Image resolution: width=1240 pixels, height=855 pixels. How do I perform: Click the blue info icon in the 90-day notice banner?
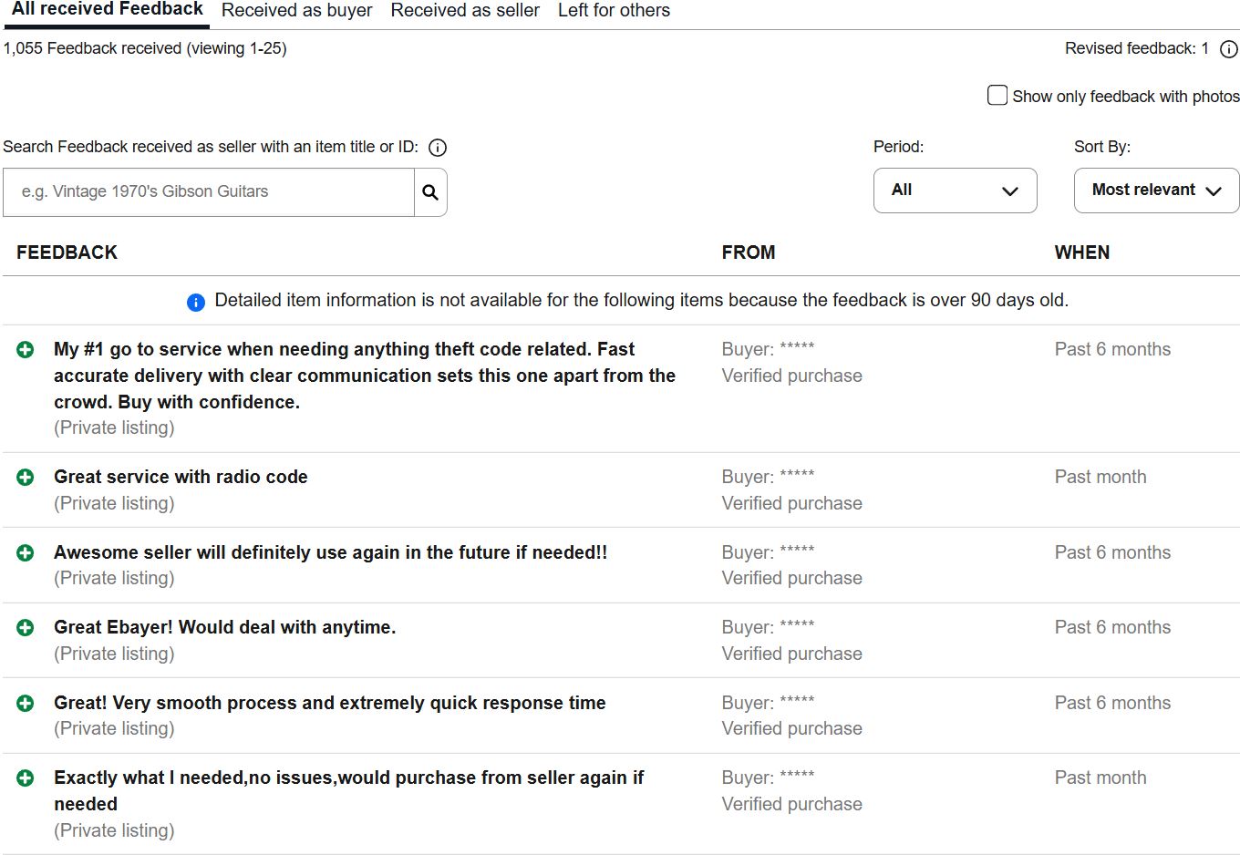(195, 301)
